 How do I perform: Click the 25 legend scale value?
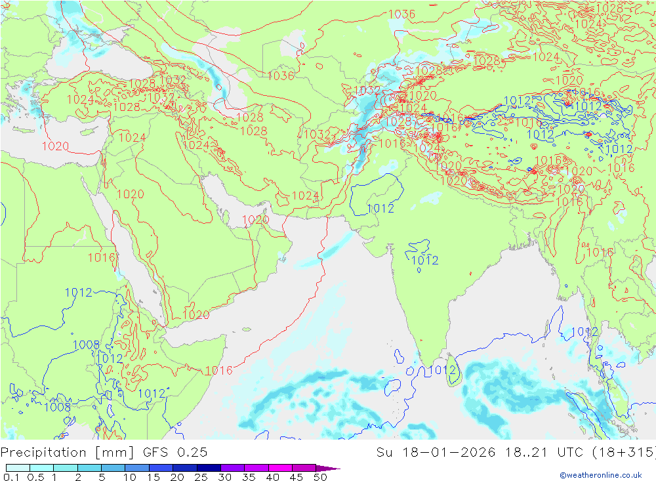[201, 477]
